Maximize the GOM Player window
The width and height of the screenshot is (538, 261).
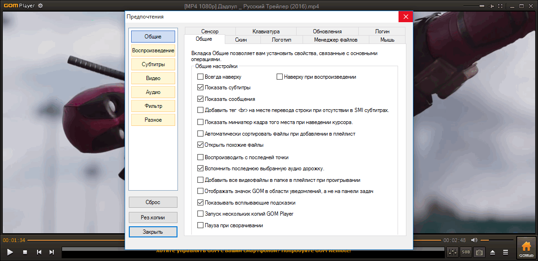pos(521,6)
